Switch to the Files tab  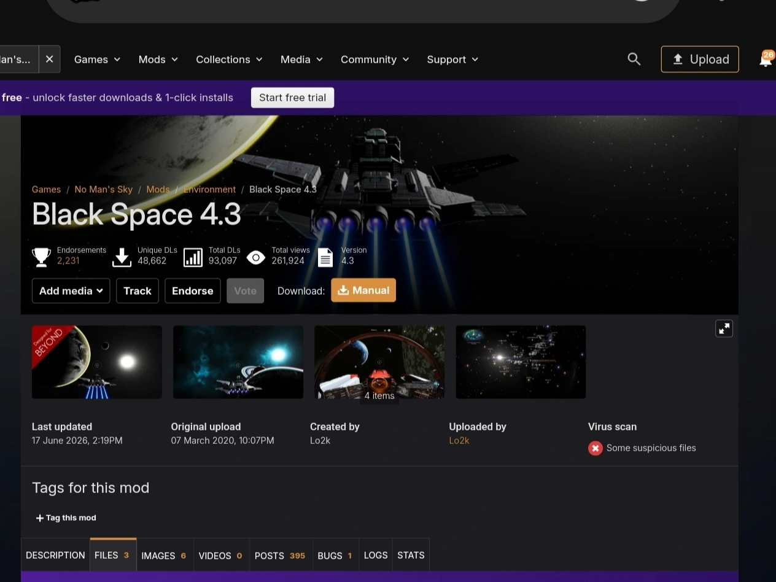[x=113, y=555]
